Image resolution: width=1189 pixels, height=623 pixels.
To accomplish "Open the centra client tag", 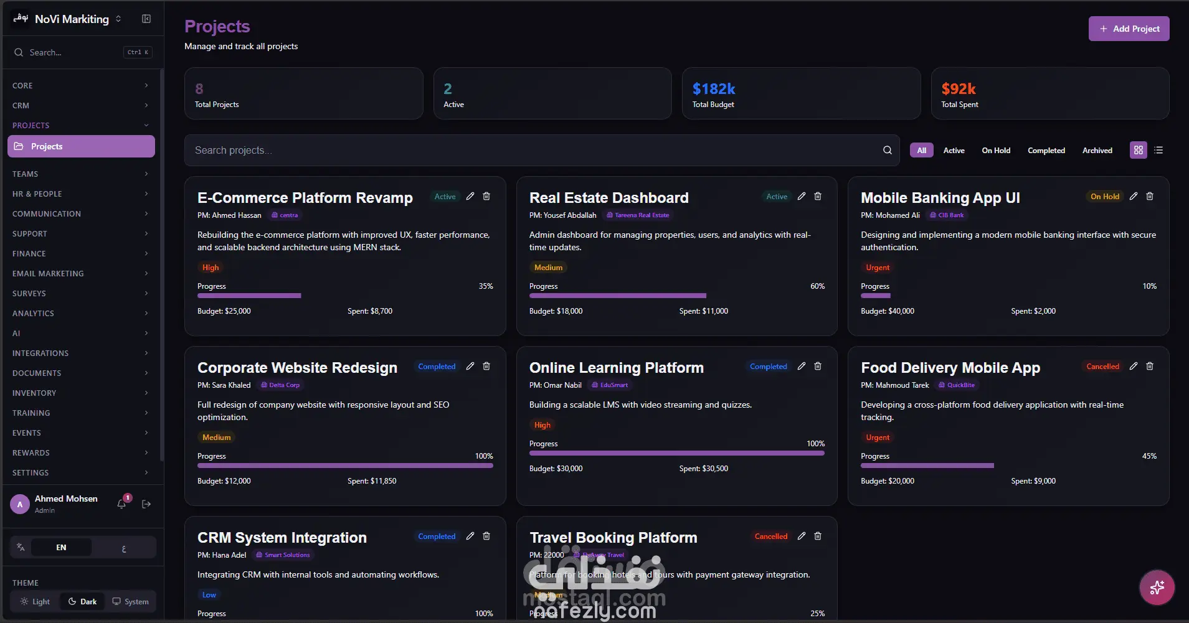I will [x=285, y=215].
